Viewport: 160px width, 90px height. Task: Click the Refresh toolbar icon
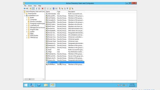[48, 8]
